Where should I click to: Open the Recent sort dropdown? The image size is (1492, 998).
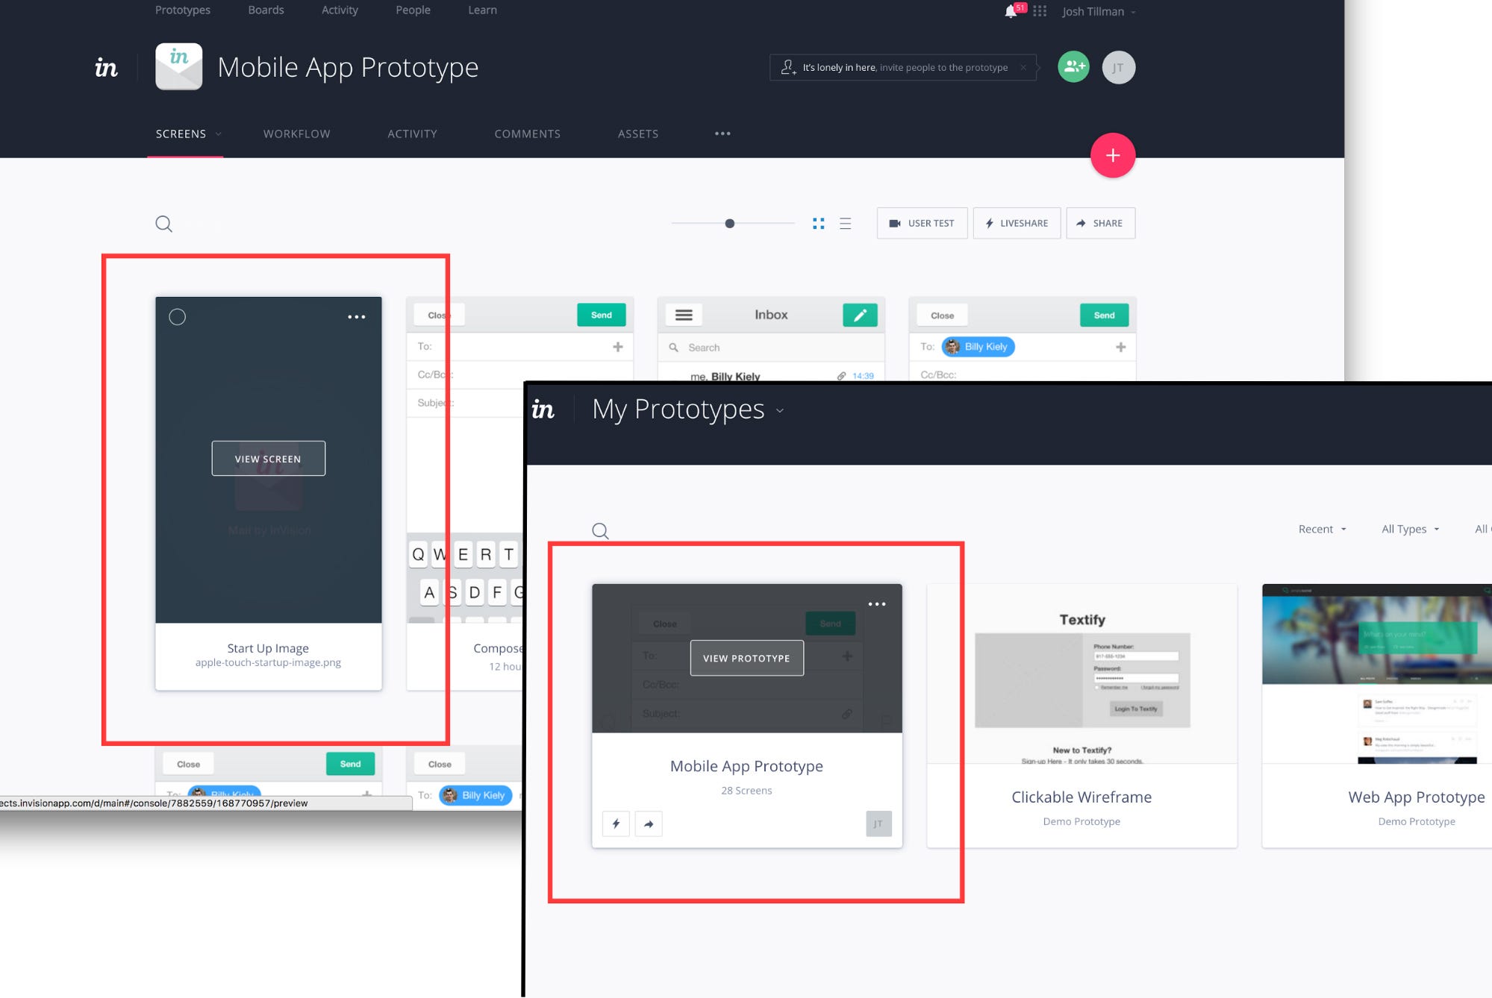(1322, 529)
